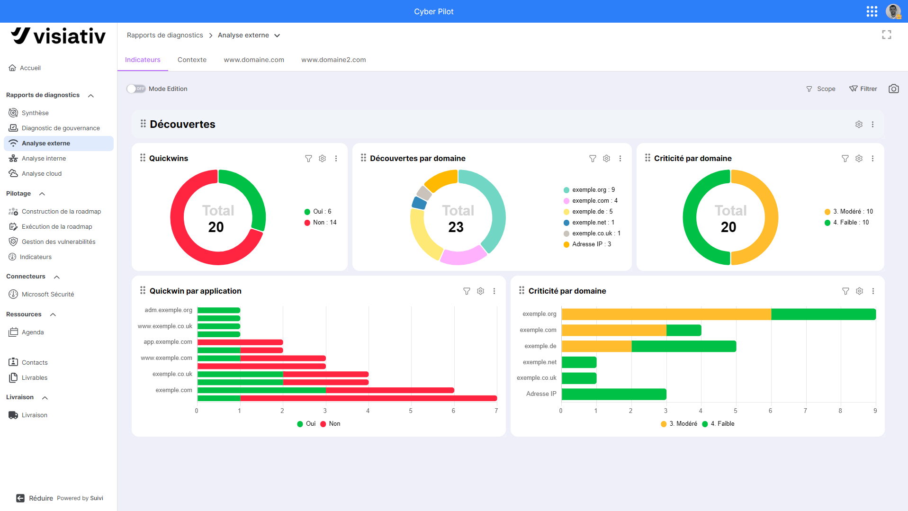Click the Filtrer button
Image resolution: width=908 pixels, height=511 pixels.
[863, 89]
